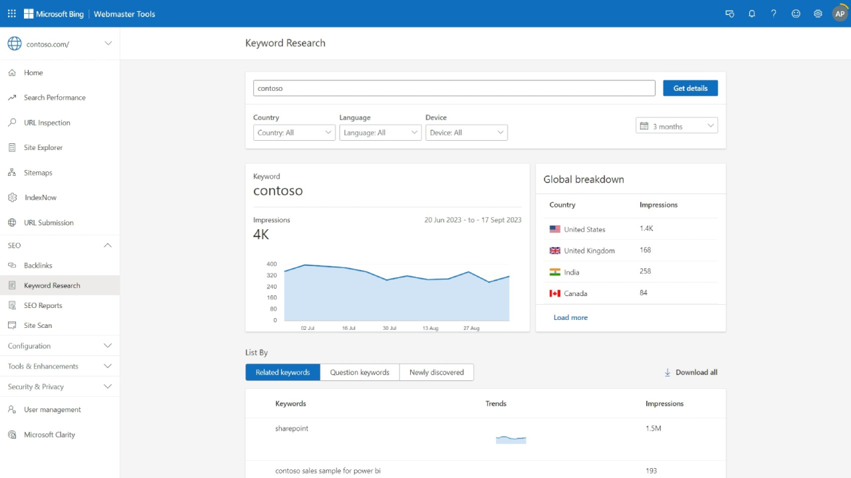The image size is (851, 478).
Task: Click the keyword search input field
Action: point(454,88)
